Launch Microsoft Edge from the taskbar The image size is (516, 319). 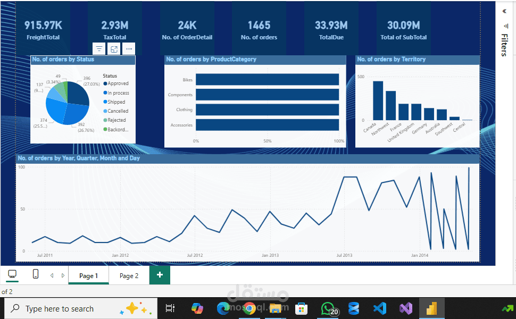pyautogui.click(x=223, y=308)
